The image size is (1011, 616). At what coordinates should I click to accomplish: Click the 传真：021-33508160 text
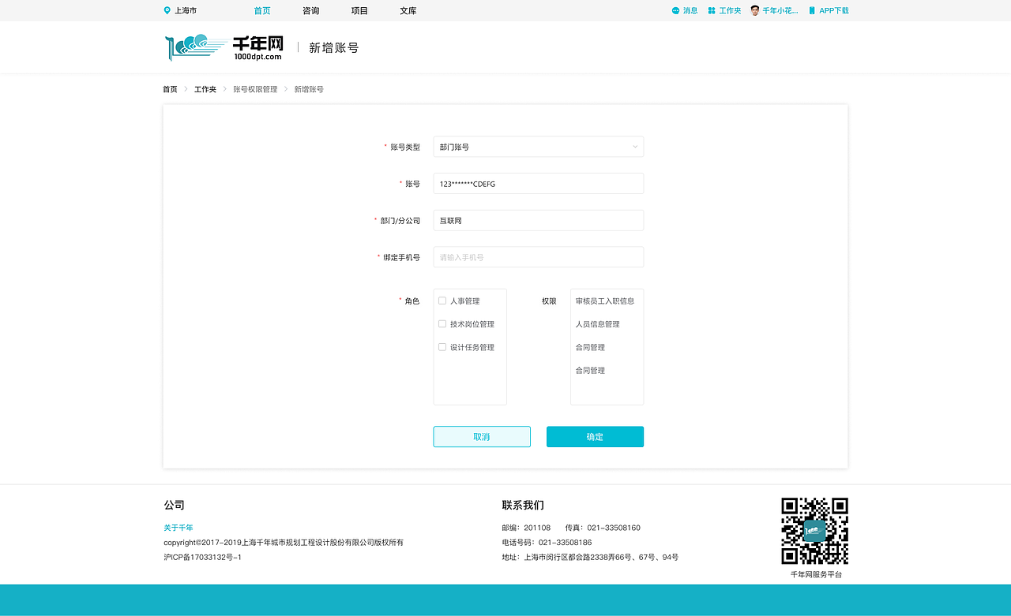603,528
